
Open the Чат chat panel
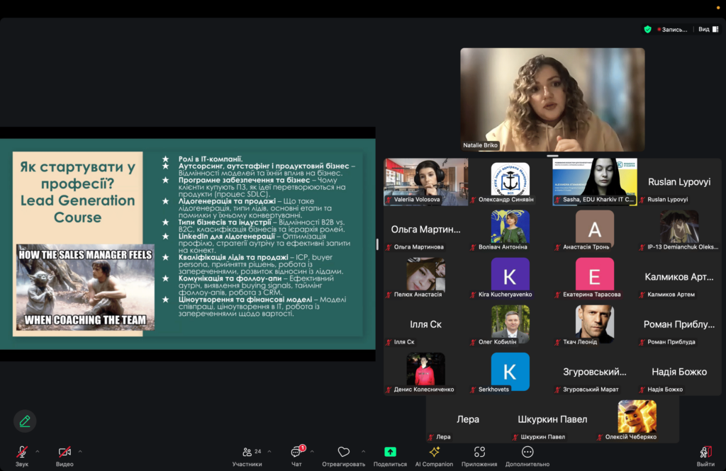click(x=296, y=455)
